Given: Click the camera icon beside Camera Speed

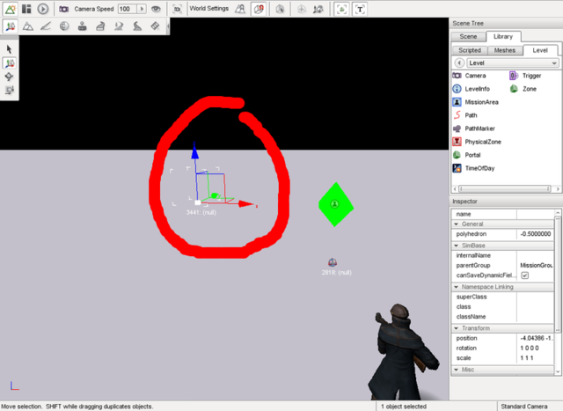Looking at the screenshot, I should pyautogui.click(x=63, y=8).
